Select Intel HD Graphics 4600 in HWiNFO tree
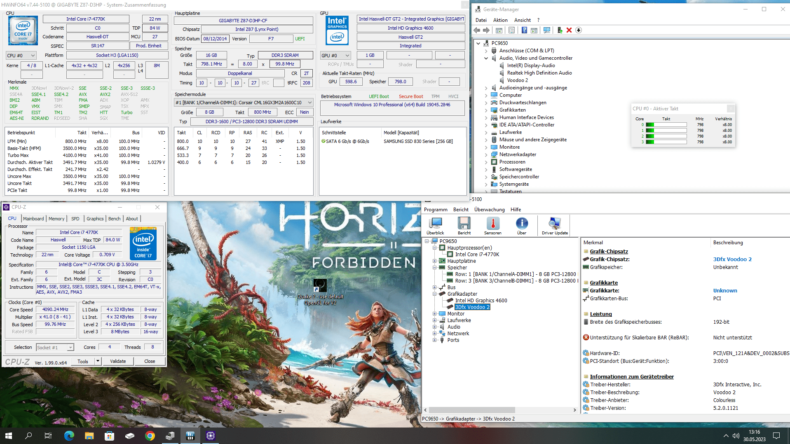 point(481,301)
